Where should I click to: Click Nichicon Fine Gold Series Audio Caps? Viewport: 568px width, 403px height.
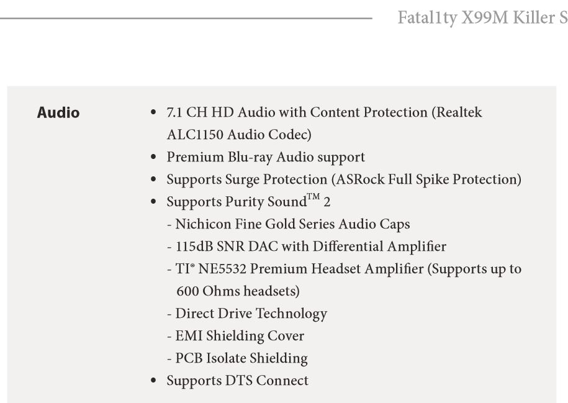tap(289, 224)
